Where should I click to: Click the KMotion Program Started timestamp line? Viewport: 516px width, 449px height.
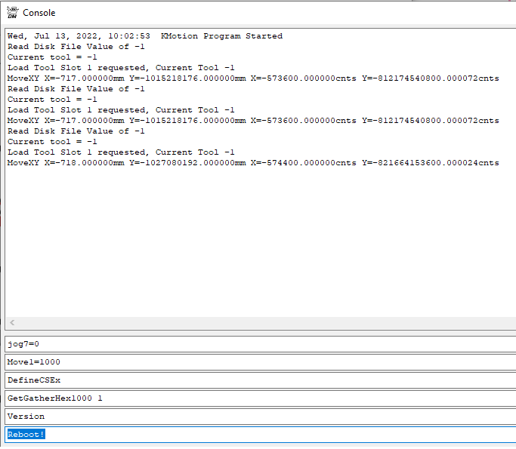pyautogui.click(x=144, y=36)
